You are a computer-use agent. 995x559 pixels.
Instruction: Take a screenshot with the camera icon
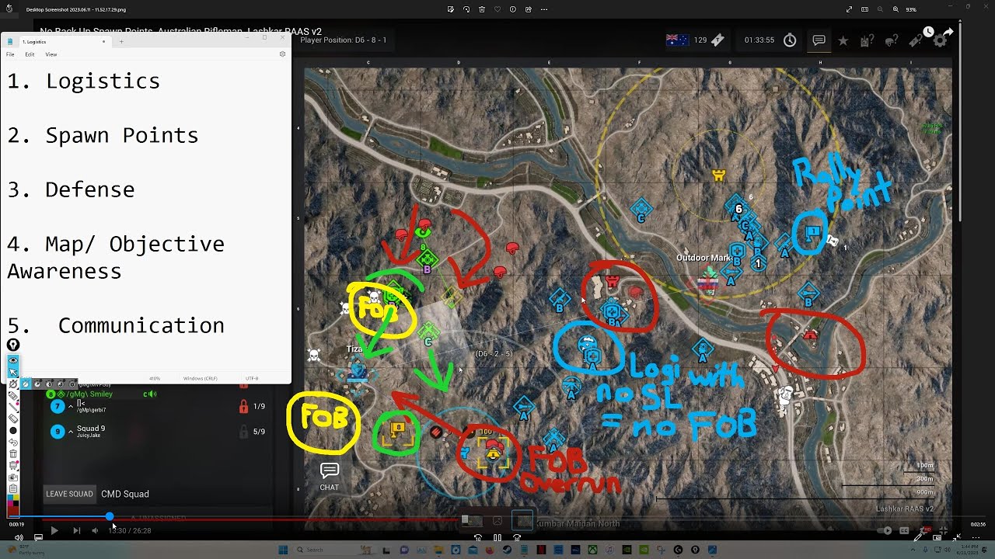[13, 477]
